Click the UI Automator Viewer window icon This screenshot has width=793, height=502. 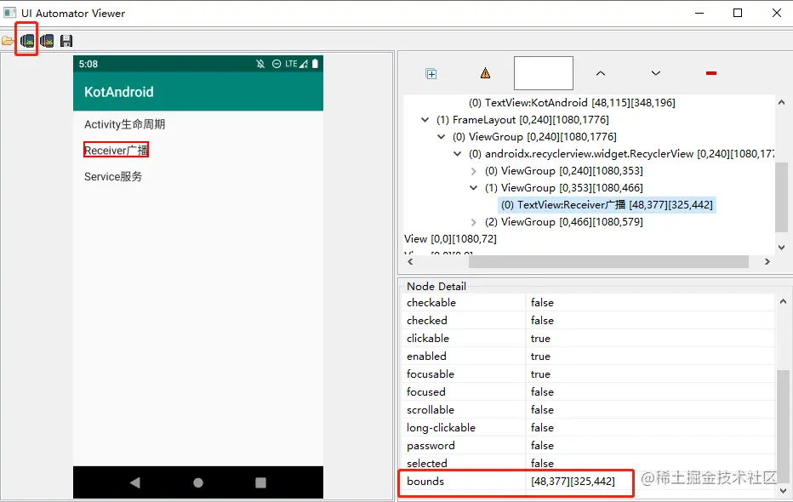[9, 13]
